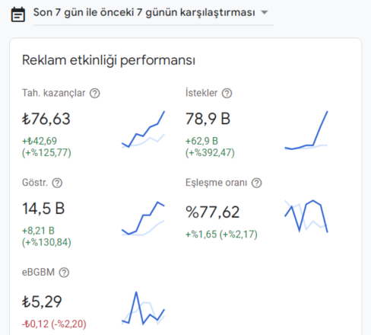Click the ₺5,29 eBGBM value
The height and width of the screenshot is (335, 371).
point(42,301)
